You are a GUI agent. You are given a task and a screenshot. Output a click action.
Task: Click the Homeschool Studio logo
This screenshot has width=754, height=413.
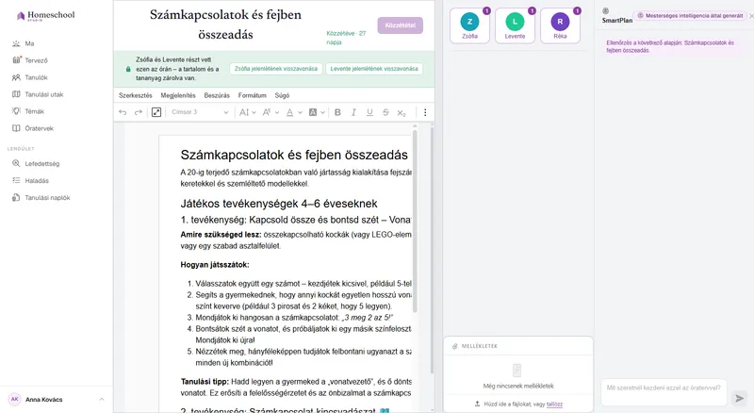45,15
